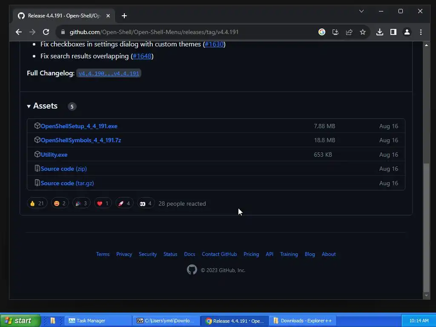
Task: Toggle the eyes reaction with 4
Action: coord(146,204)
